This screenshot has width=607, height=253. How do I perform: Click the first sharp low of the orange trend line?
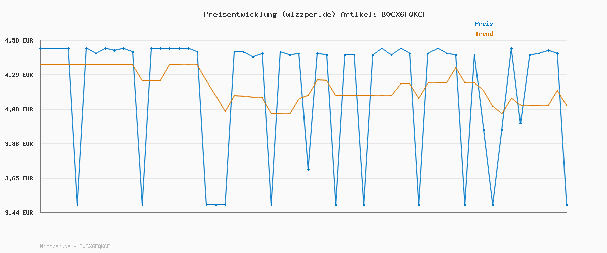coord(225,111)
